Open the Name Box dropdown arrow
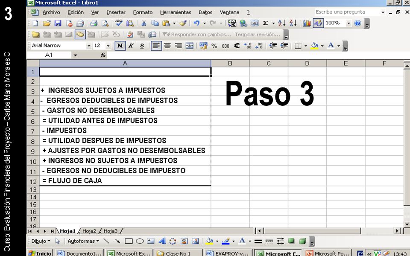This screenshot has width=410, height=256. 75,55
